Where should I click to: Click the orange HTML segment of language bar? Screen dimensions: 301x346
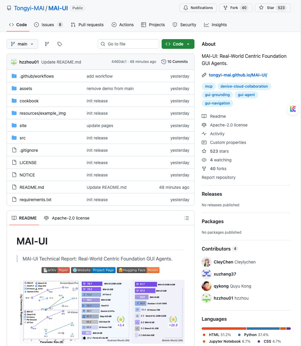point(224,329)
